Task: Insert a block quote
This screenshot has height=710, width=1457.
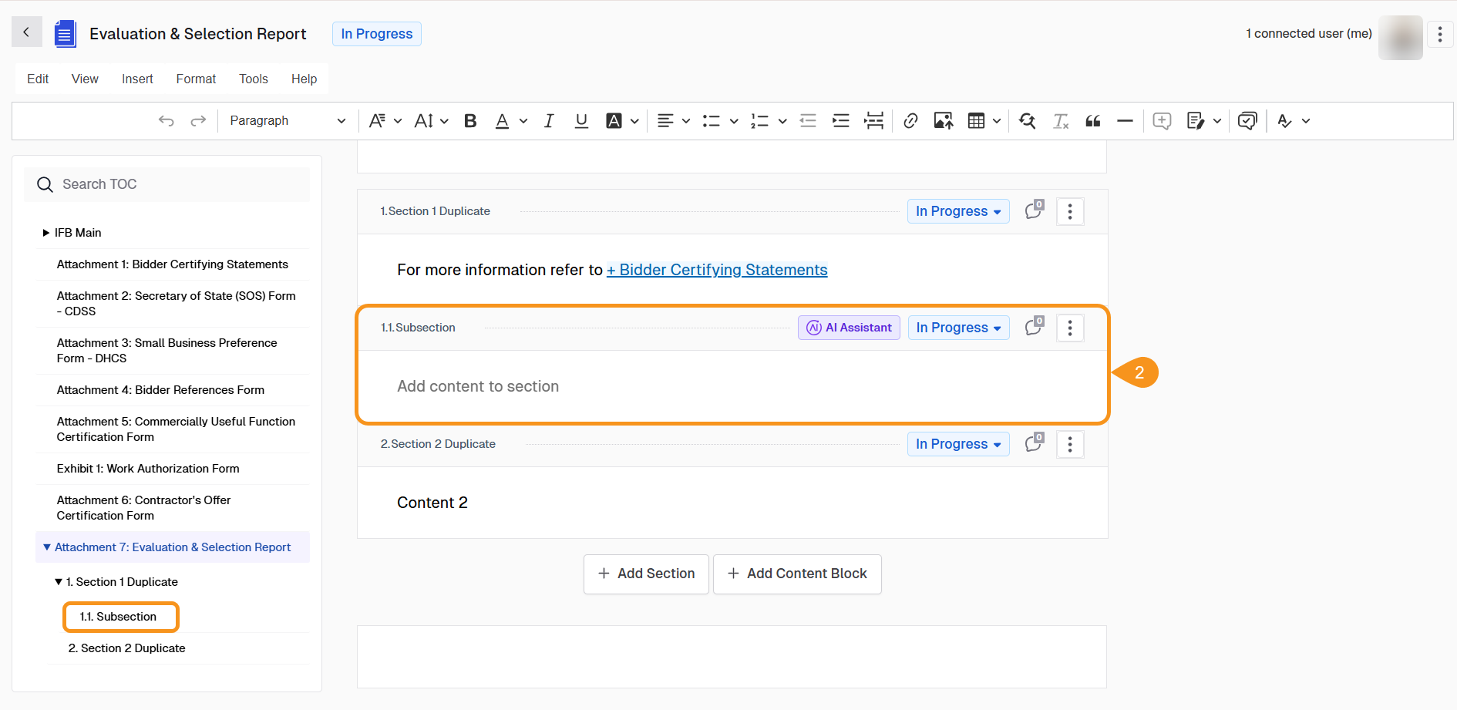Action: pyautogui.click(x=1092, y=120)
